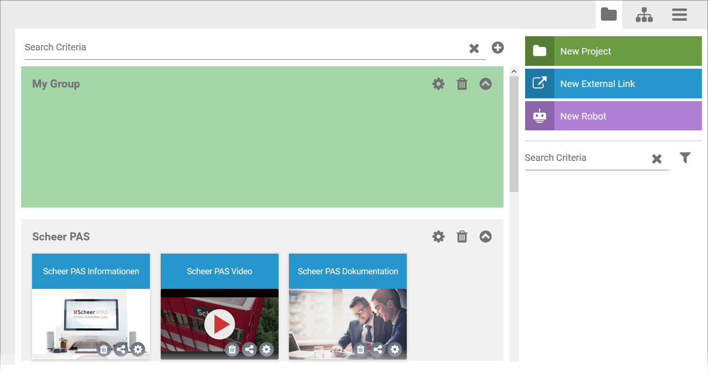The width and height of the screenshot is (708, 374).
Task: Share the Scheer PAS Informationen tile
Action: [121, 350]
